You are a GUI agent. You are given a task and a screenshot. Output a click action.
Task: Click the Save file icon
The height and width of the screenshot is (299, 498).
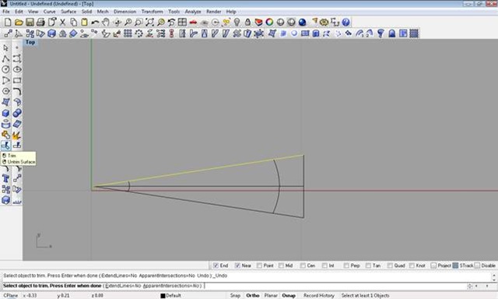point(30,23)
